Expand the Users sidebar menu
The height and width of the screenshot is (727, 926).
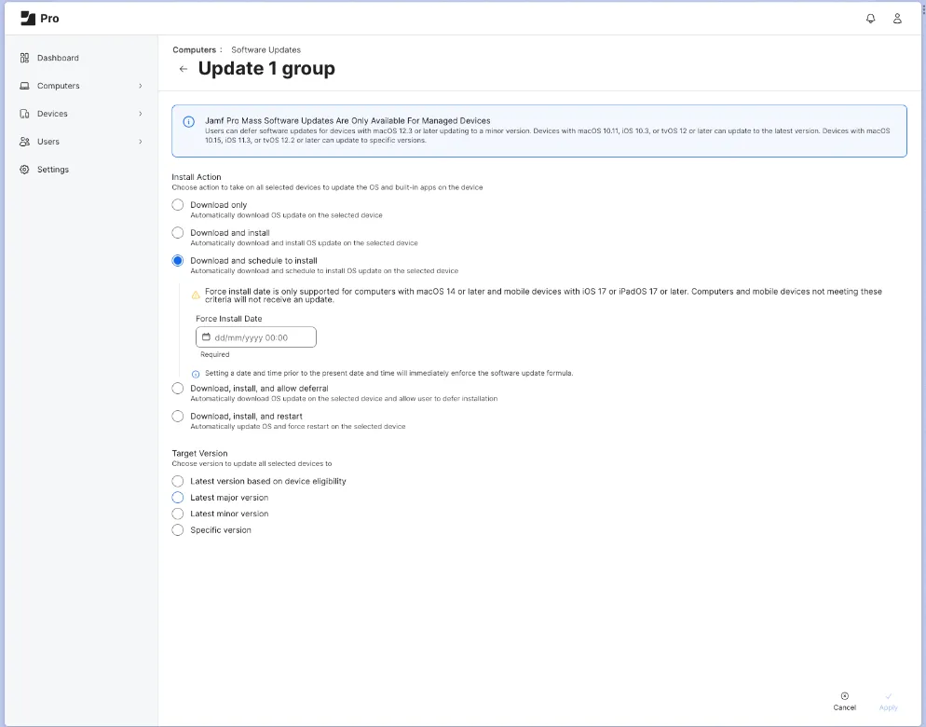pos(140,141)
